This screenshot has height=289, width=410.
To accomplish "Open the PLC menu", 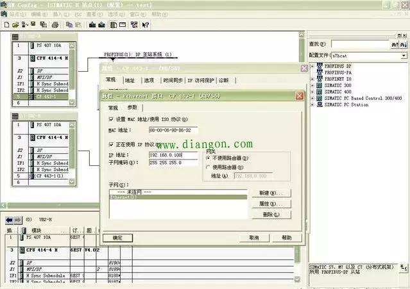I will (78, 14).
